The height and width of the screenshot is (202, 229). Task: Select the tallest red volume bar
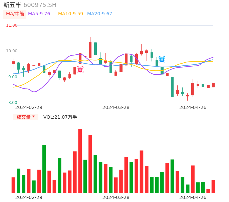[x=80, y=161]
